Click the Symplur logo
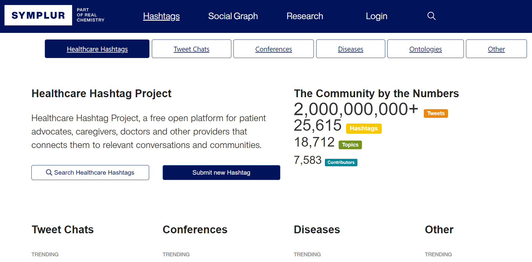Image resolution: width=532 pixels, height=262 pixels. (38, 15)
